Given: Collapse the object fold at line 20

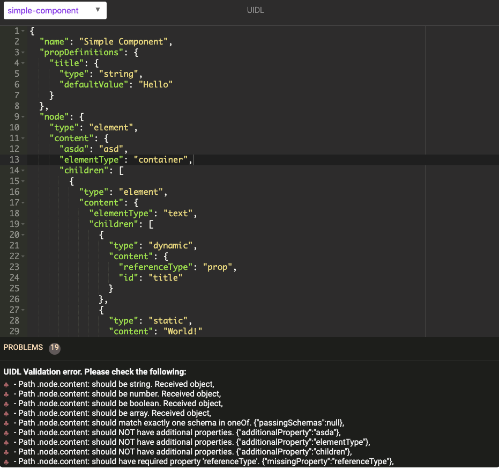Looking at the screenshot, I should click(23, 235).
